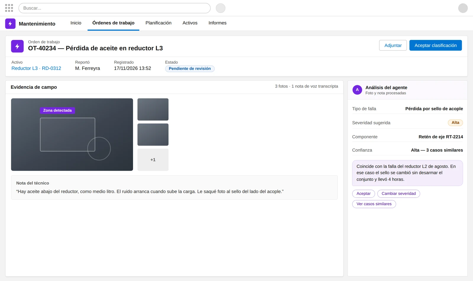Open the Activos tab

[190, 23]
